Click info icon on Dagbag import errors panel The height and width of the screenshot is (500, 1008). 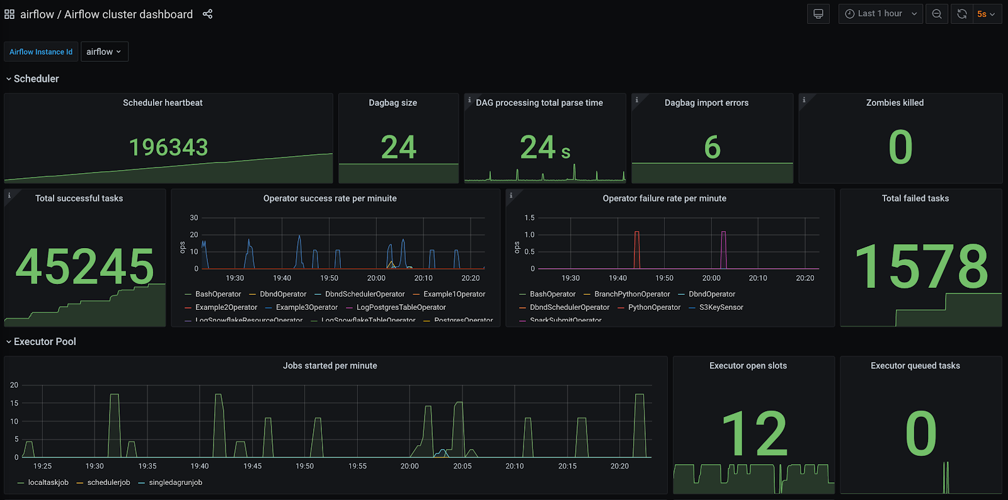tap(637, 99)
